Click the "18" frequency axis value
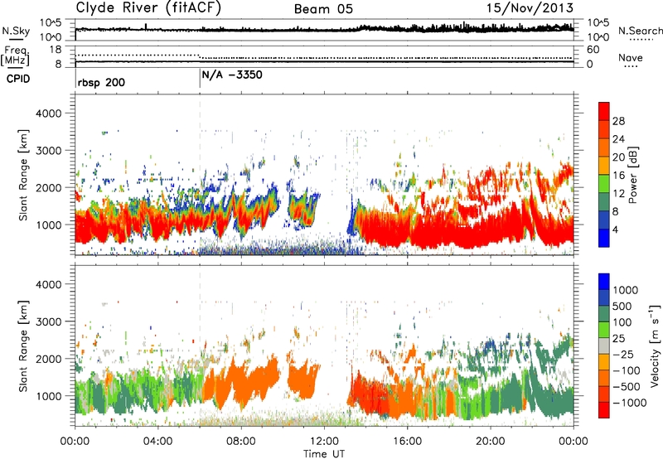This screenshot has width=663, height=459. [55, 50]
